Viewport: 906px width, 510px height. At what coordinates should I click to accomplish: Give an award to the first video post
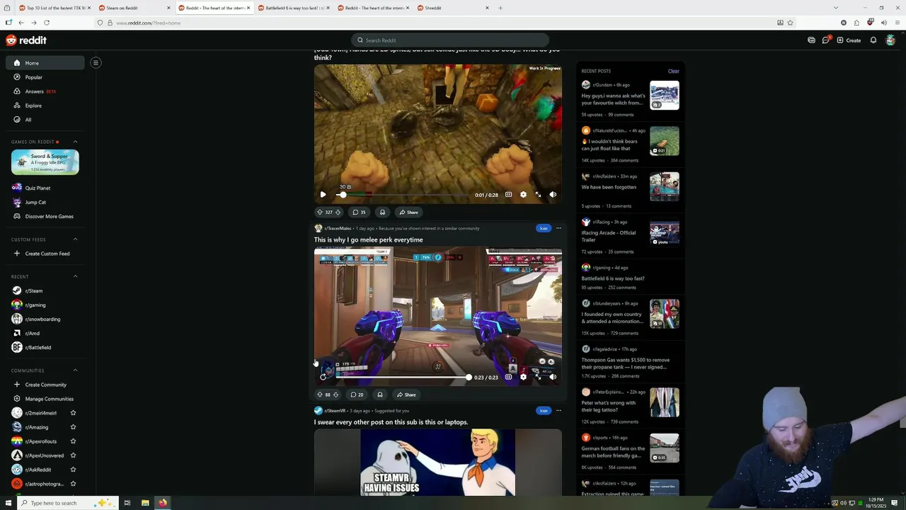[382, 212]
